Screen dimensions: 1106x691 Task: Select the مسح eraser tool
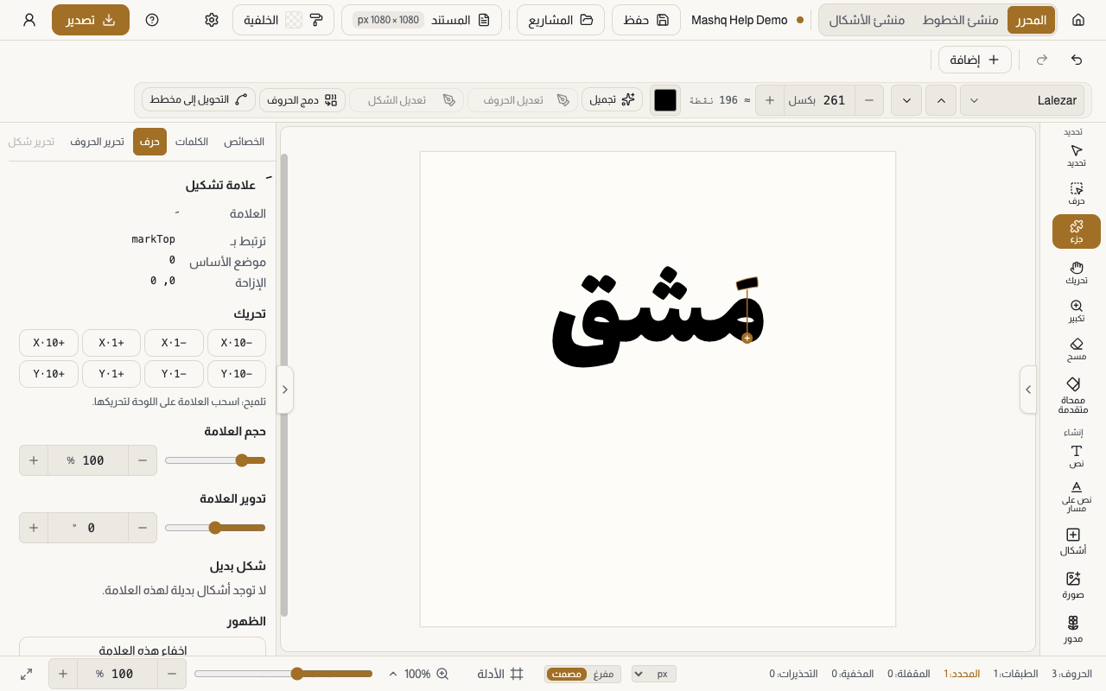point(1076,349)
